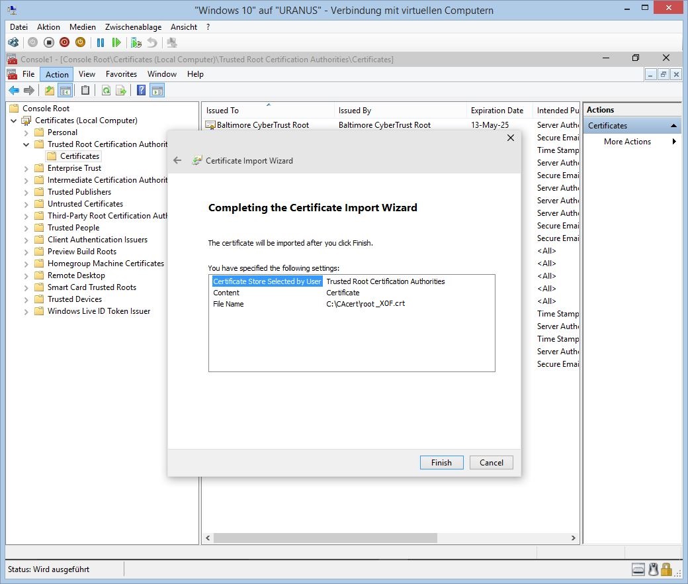688x584 pixels.
Task: Toggle the Show/Hide Console Tree icon
Action: (x=65, y=91)
